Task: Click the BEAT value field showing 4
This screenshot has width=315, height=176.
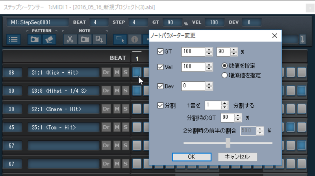Action: pyautogui.click(x=99, y=22)
